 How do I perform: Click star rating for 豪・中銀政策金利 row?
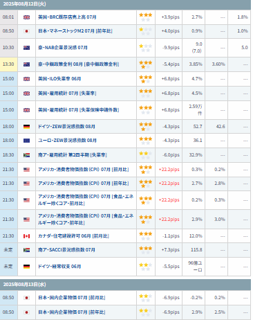tap(146, 64)
